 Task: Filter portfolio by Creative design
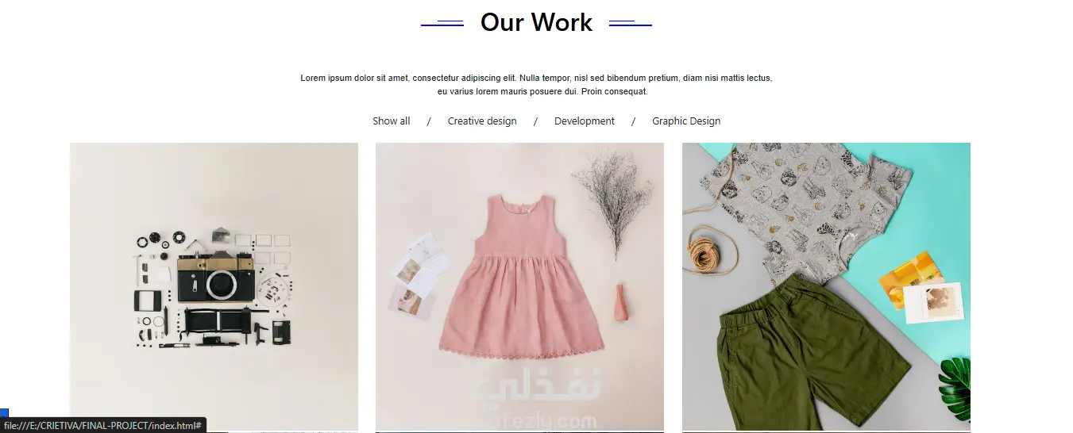point(482,121)
